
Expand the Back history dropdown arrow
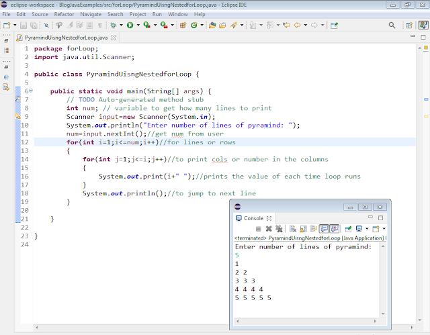[305, 26]
